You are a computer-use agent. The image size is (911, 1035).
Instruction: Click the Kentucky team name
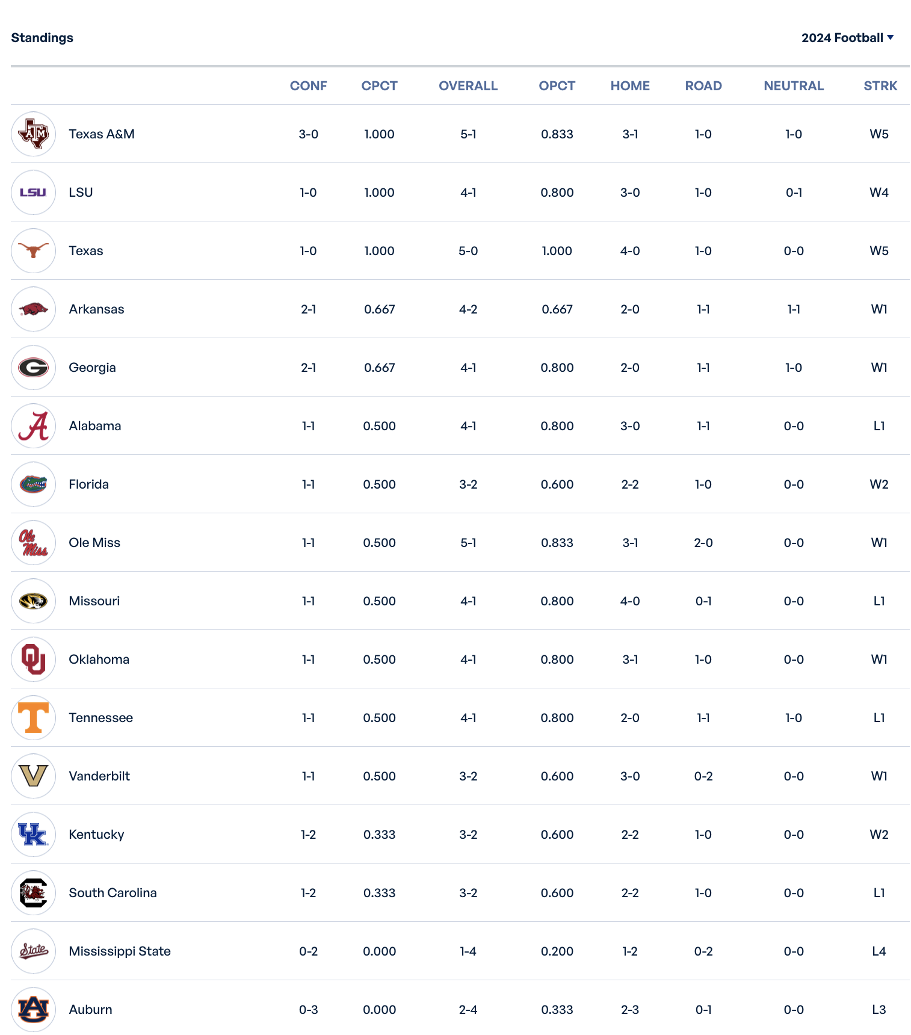click(96, 835)
